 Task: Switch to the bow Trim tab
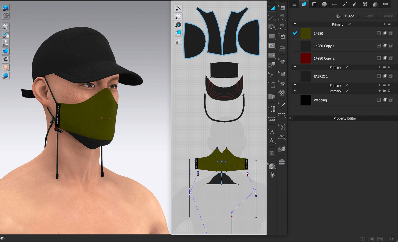pos(365,4)
